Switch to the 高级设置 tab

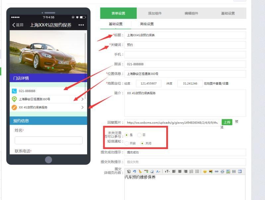pyautogui.click(x=147, y=24)
